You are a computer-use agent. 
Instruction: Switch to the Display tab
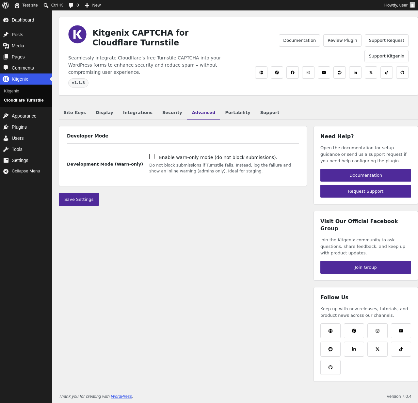pyautogui.click(x=104, y=113)
